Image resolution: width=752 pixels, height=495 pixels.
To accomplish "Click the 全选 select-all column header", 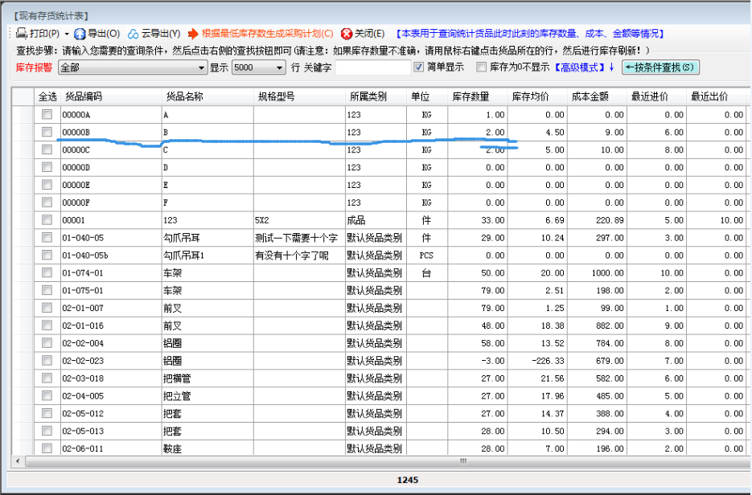I will coord(47,96).
